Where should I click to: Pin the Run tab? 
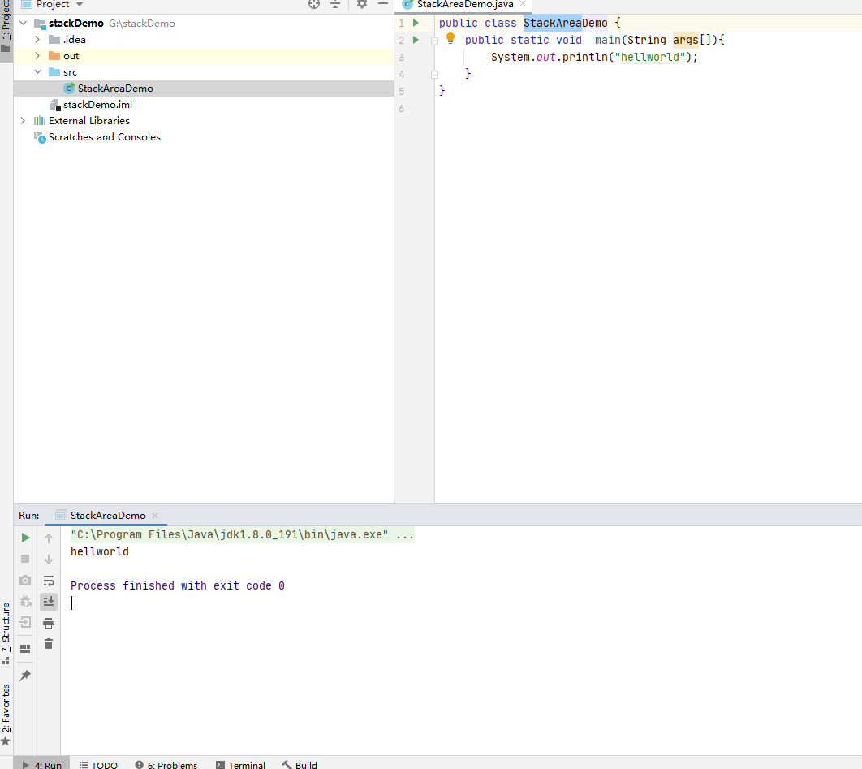[x=25, y=676]
